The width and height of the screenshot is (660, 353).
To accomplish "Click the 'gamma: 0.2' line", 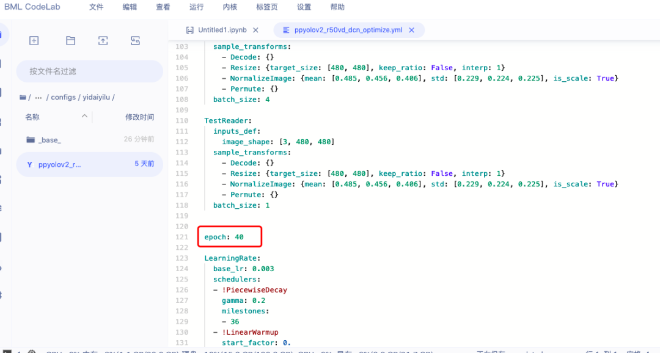I will pos(243,300).
